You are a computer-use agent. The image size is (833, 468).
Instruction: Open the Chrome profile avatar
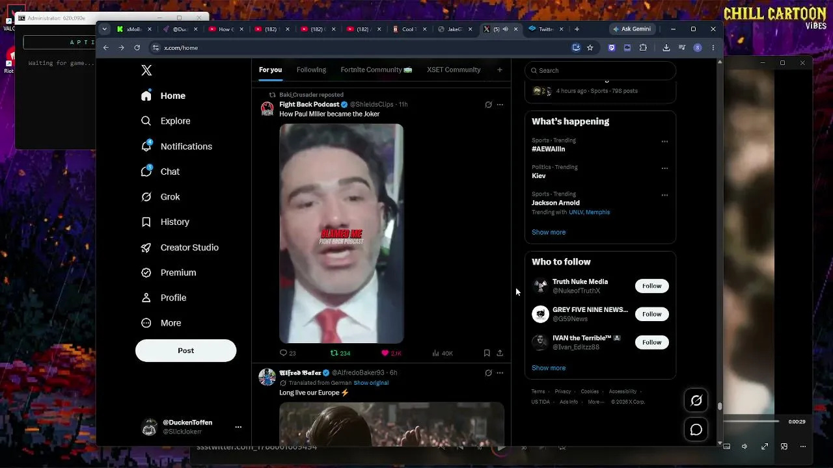pyautogui.click(x=698, y=47)
